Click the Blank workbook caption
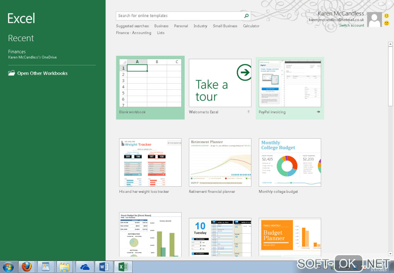Screen dimensions: 394x273 point(132,112)
